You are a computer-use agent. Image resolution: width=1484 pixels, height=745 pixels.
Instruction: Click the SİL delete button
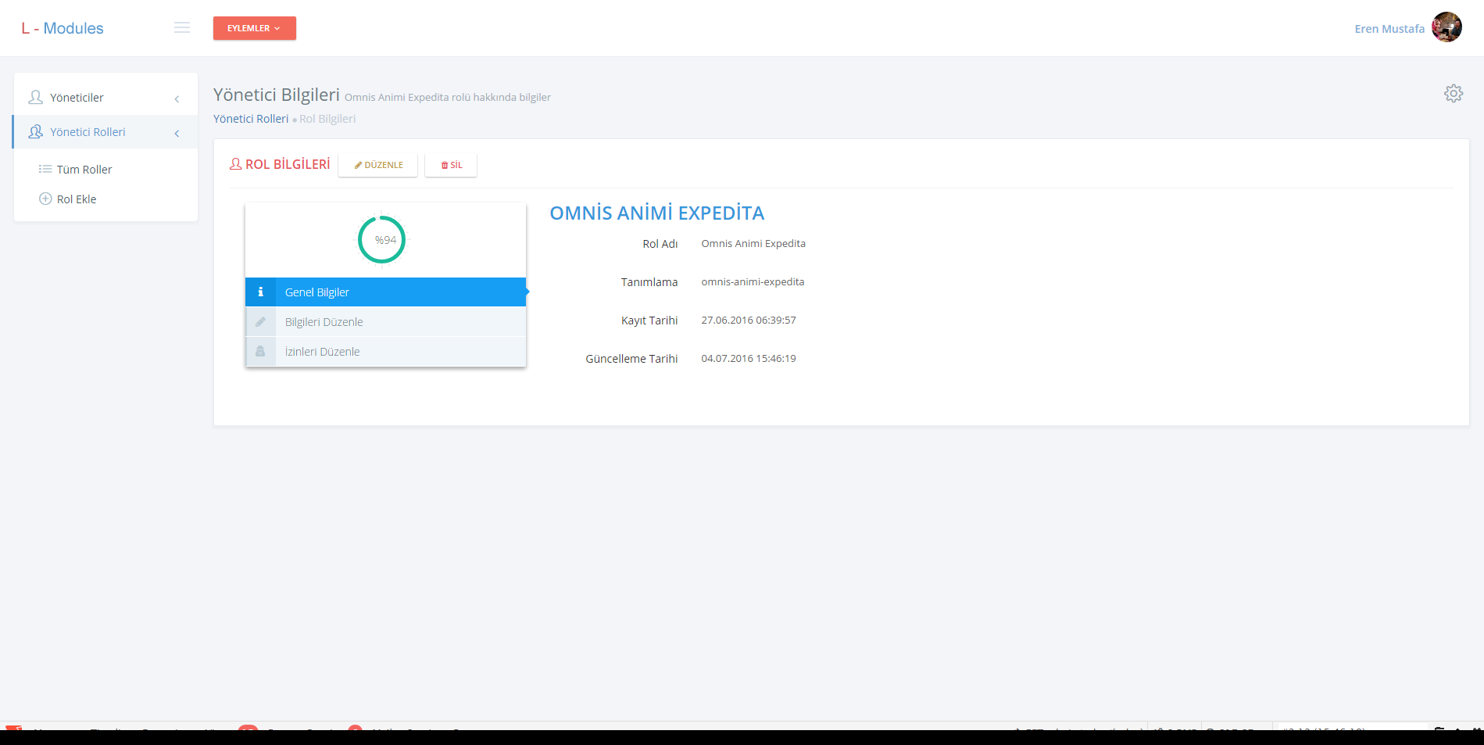tap(451, 165)
